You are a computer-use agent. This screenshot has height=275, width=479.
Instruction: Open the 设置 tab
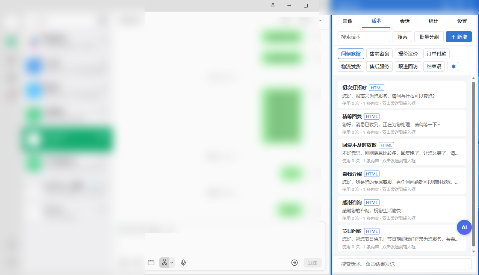(x=462, y=21)
